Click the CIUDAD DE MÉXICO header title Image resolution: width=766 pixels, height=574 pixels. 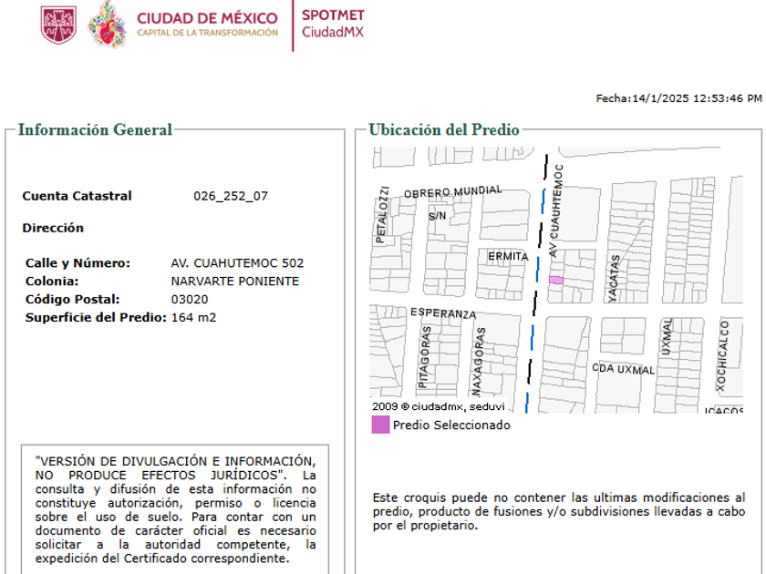pos(207,18)
